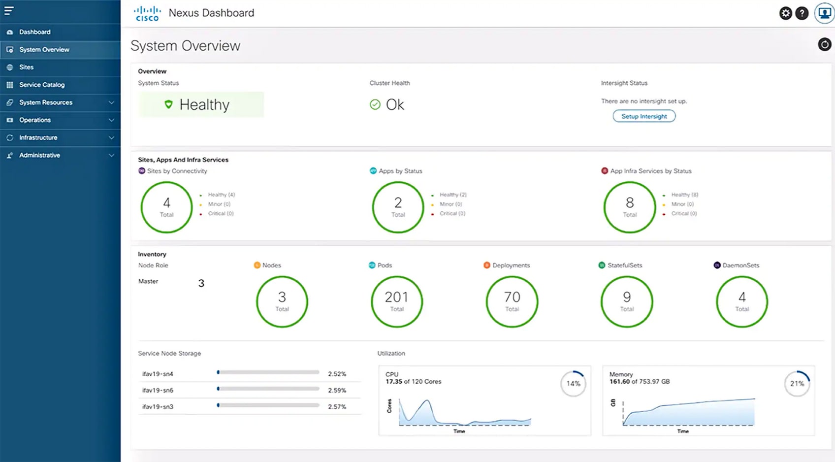This screenshot has height=462, width=835.
Task: Open Sites in the sidebar
Action: [60, 67]
